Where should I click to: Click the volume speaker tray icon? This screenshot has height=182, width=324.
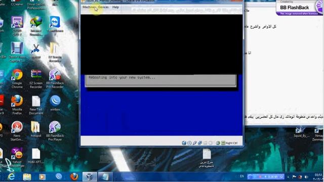pyautogui.click(x=307, y=177)
